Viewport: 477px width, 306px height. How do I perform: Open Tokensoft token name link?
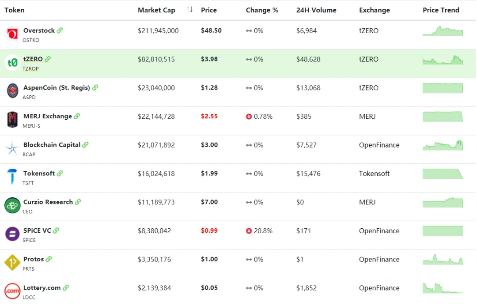tap(39, 174)
